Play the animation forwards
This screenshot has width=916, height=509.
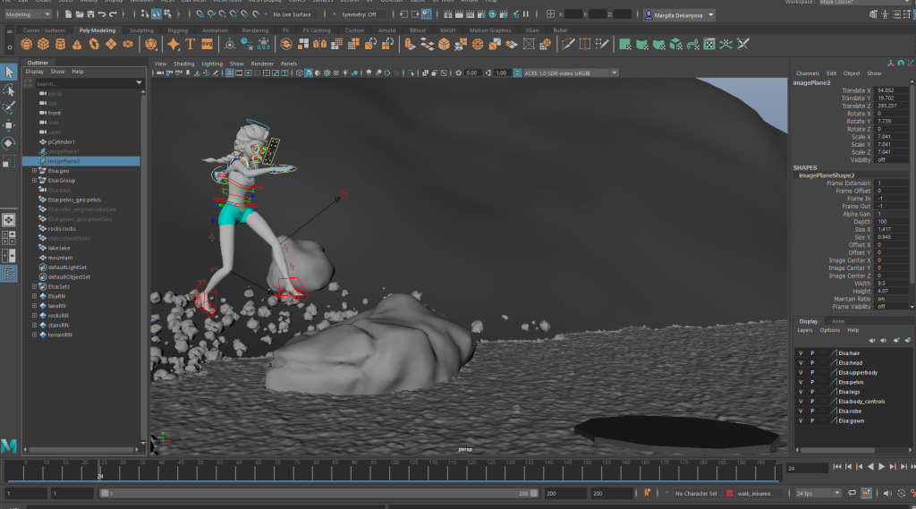[x=881, y=466]
